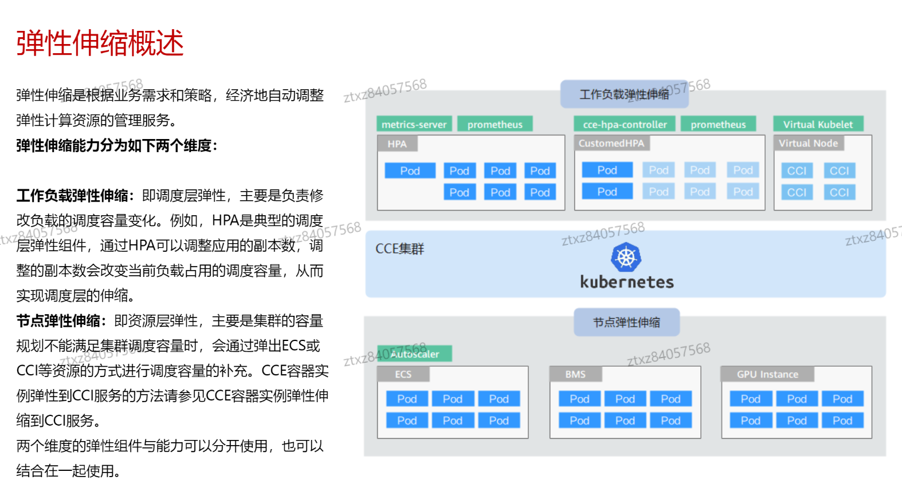
Task: Click the green Virtual Kubelet label
Action: (x=818, y=124)
